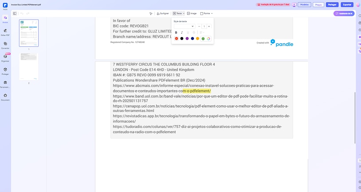The width and height of the screenshot is (361, 192).
Task: Pick the red color swatch
Action: pos(177,38)
